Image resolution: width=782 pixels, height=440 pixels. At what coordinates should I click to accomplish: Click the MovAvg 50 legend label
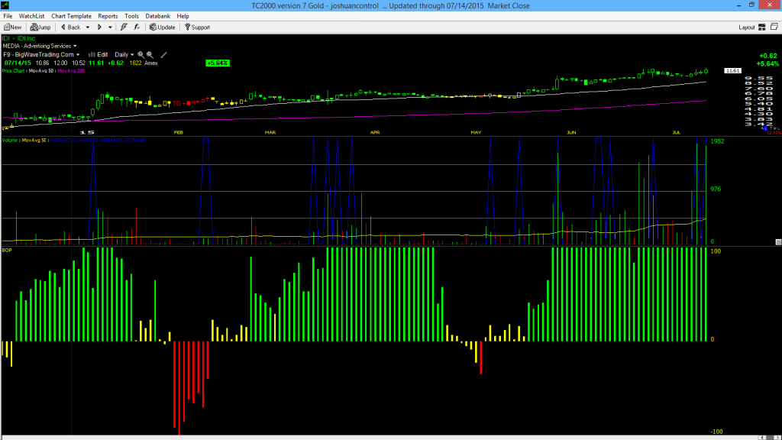pos(41,71)
